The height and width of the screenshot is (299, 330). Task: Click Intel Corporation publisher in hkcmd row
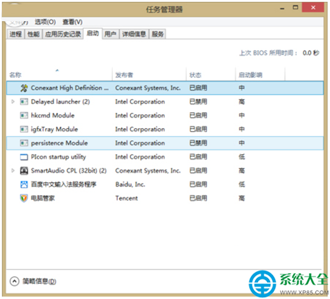(x=140, y=115)
